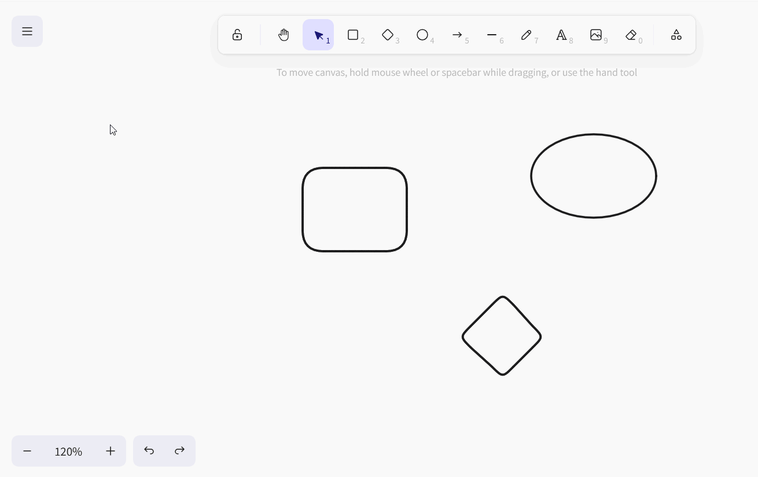Choose the Diamond shape tool

click(388, 35)
